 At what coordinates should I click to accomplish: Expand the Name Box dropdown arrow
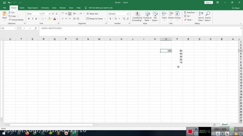click(x=15, y=28)
